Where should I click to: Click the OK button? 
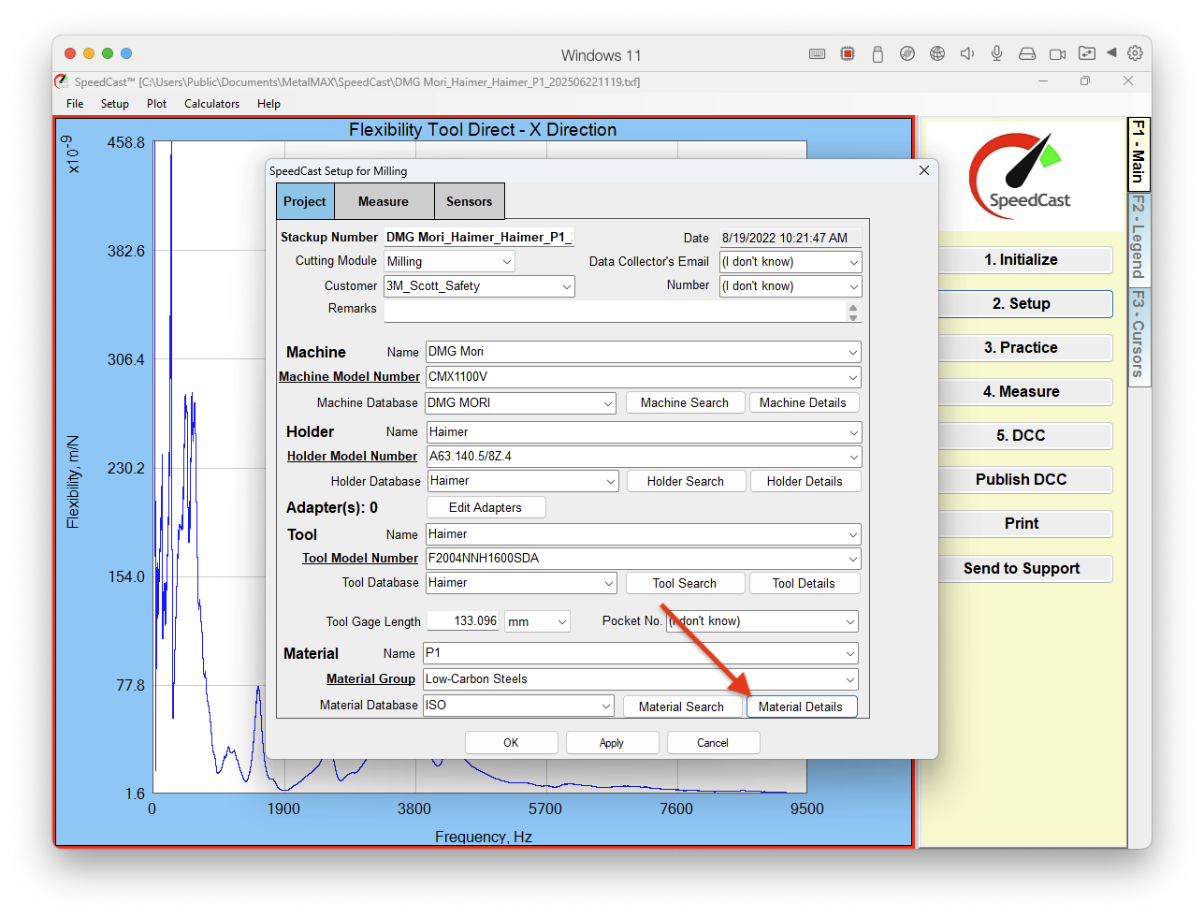pos(511,742)
